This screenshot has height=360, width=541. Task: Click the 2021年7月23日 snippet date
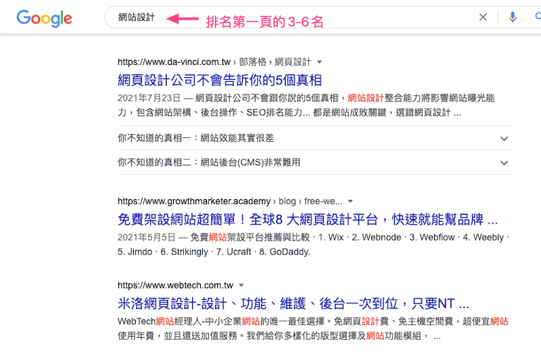tap(149, 98)
